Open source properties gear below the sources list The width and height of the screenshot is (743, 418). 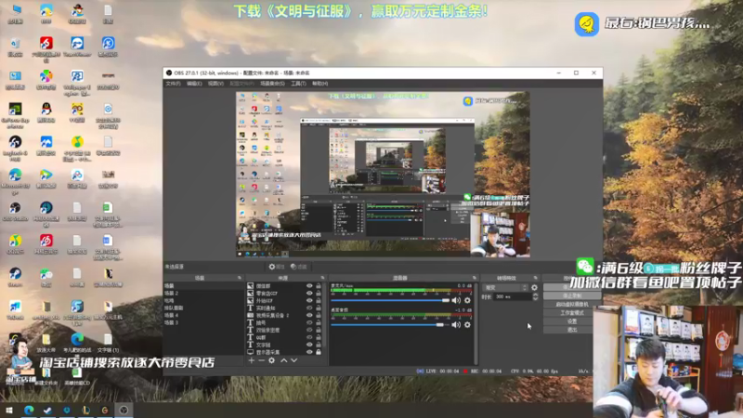271,360
